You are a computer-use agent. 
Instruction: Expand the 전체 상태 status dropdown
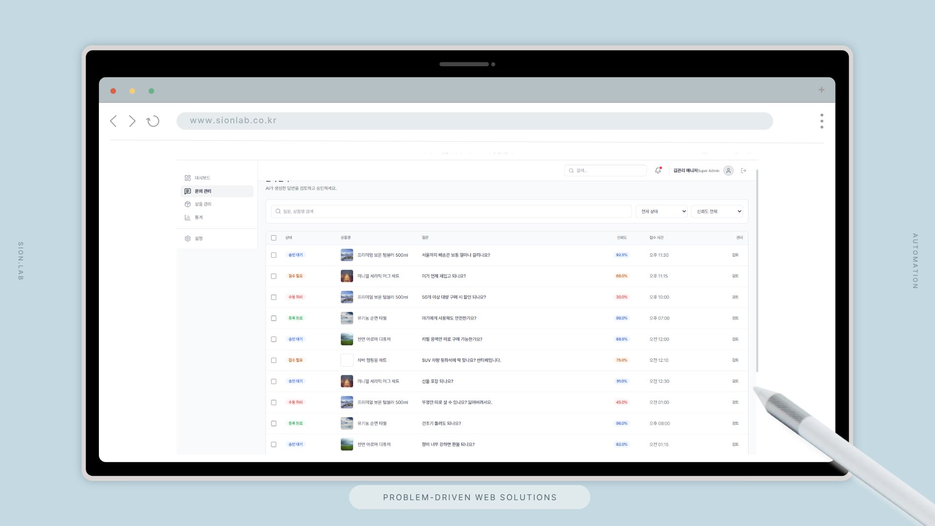tap(661, 211)
